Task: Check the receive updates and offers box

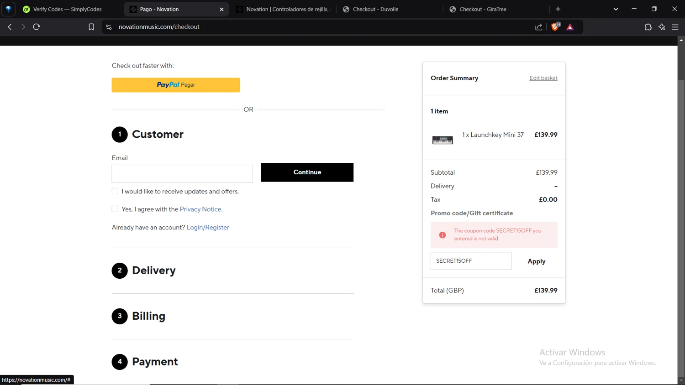Action: (115, 191)
